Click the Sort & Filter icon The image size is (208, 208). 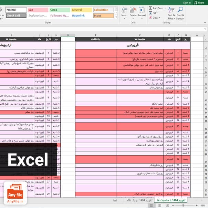coord(171,10)
